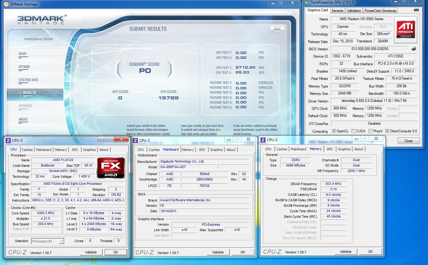
Task: Click the AMD FX processor logo
Action: coord(111,168)
